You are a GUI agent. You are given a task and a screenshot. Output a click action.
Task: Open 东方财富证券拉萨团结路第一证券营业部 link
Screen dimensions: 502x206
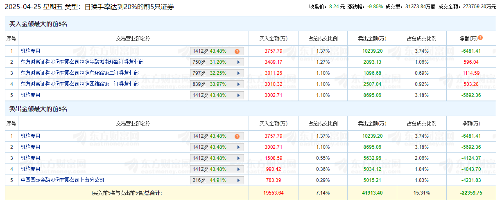coord(79,84)
